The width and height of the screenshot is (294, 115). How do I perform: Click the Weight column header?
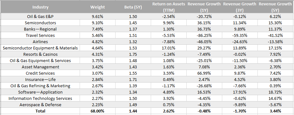click(x=98, y=7)
